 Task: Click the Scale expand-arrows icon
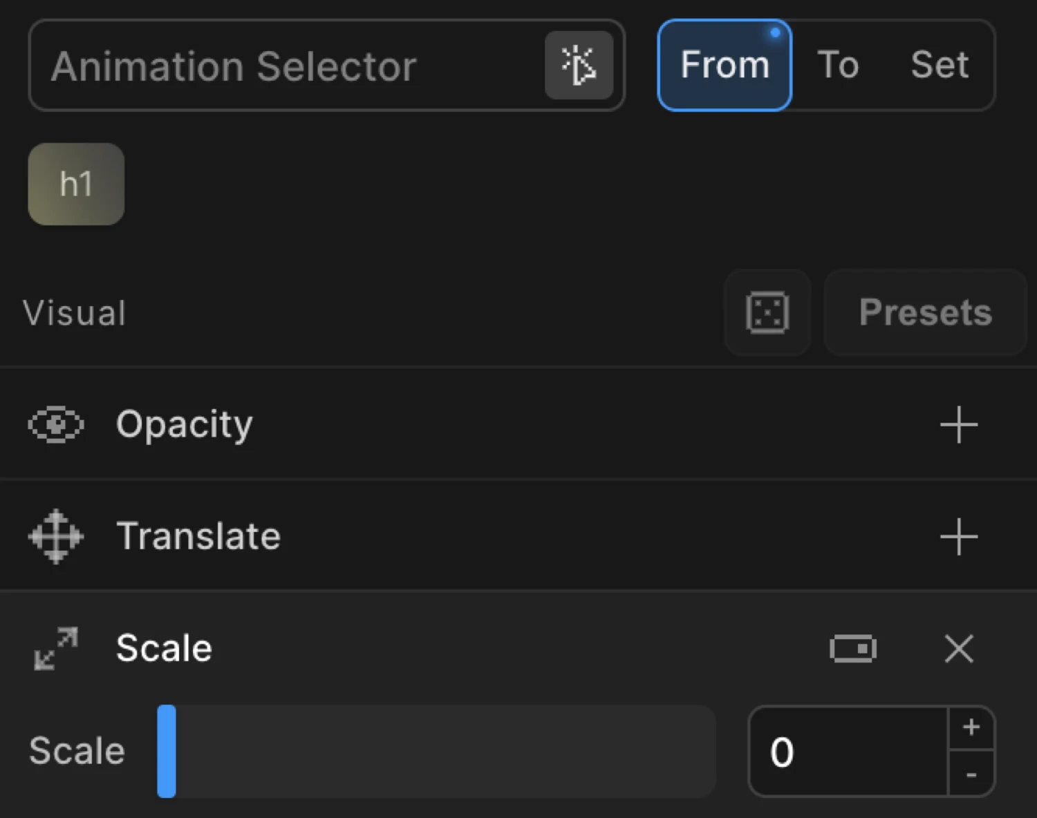point(55,648)
